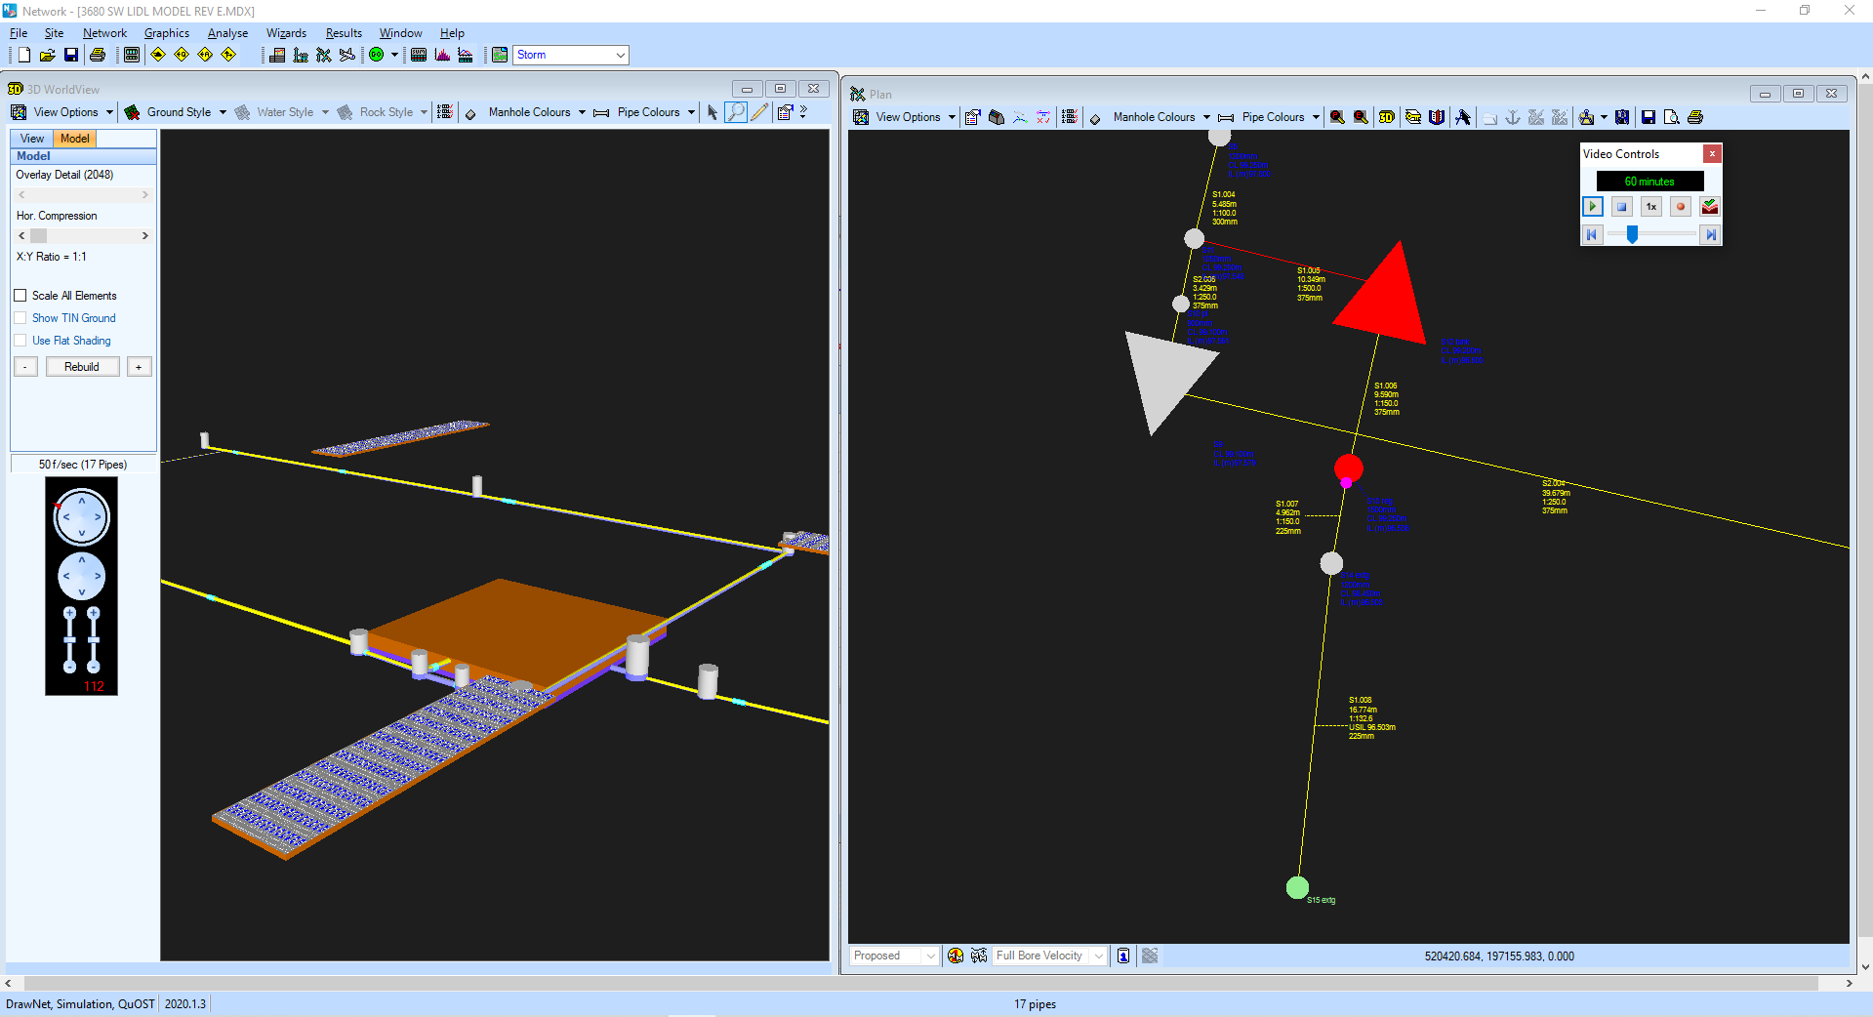
Task: Click the pencil tool in 3D WorldView toolbar
Action: click(759, 112)
